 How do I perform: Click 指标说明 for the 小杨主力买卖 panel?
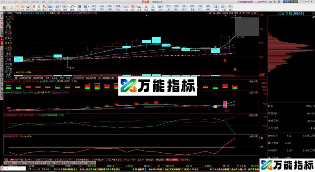(x=253, y=82)
